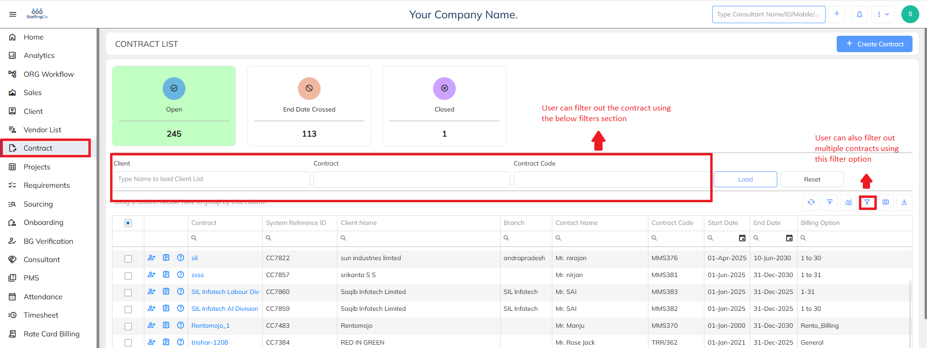
Task: Click document icon in SIL Infotech Labour Div row
Action: pos(166,292)
